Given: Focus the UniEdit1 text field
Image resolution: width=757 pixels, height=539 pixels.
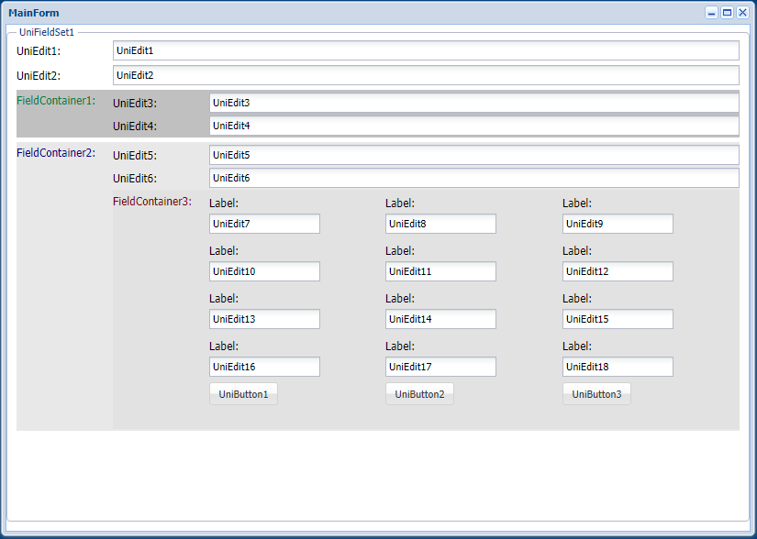Looking at the screenshot, I should (426, 50).
